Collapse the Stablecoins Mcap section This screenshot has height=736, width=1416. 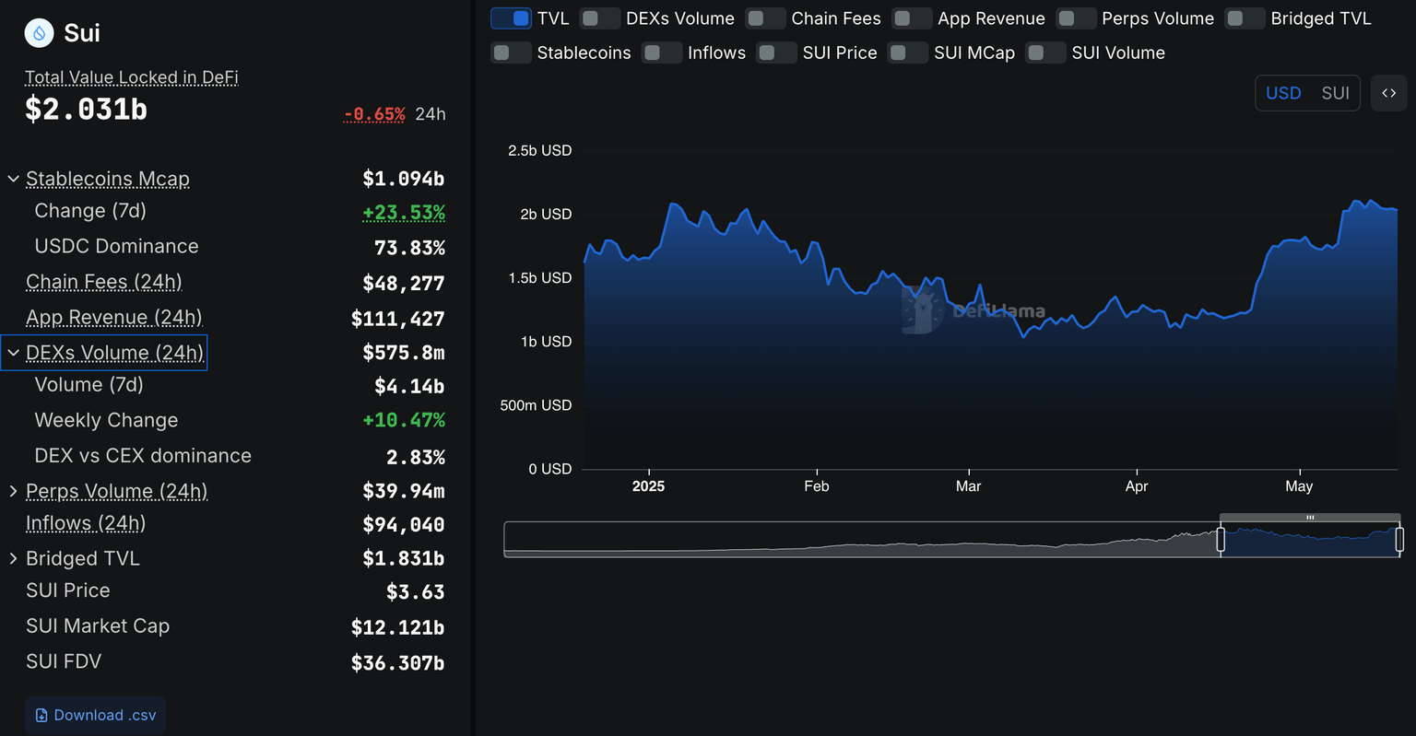pyautogui.click(x=14, y=179)
